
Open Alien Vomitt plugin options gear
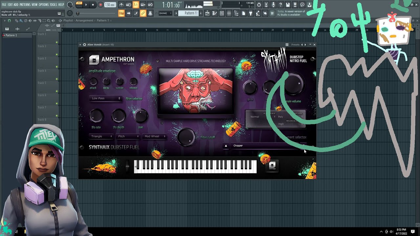(x=84, y=45)
